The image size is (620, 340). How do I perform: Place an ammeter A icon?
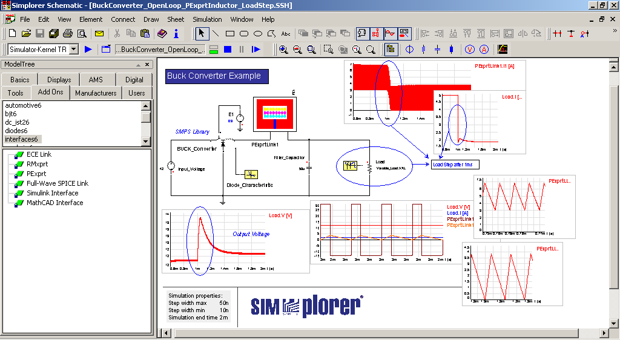pyautogui.click(x=484, y=50)
